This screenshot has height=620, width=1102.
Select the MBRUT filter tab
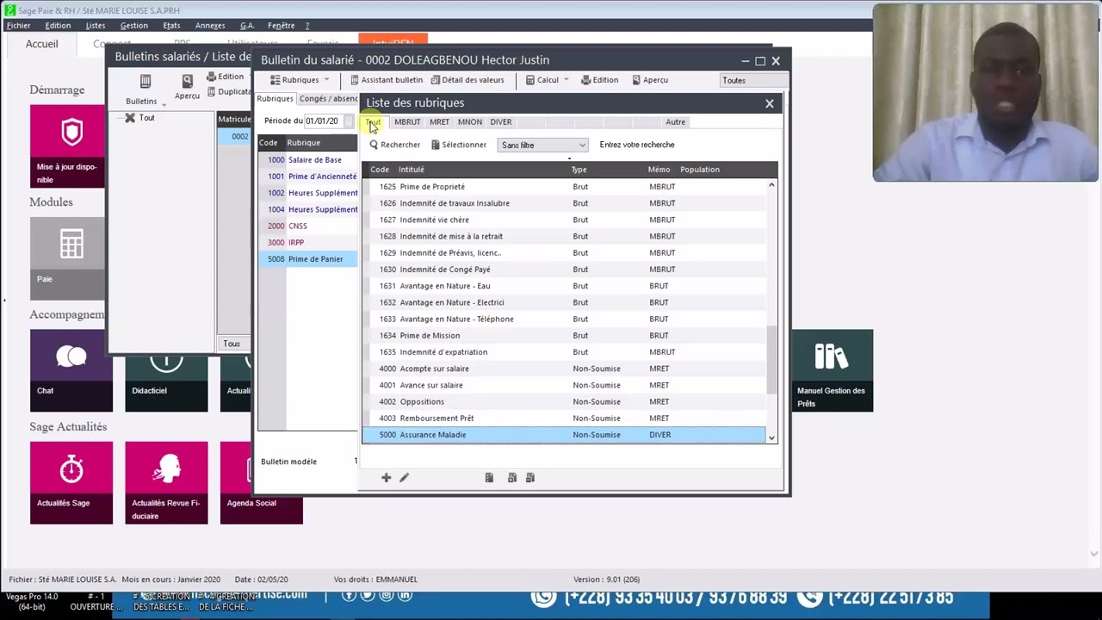pyautogui.click(x=407, y=122)
